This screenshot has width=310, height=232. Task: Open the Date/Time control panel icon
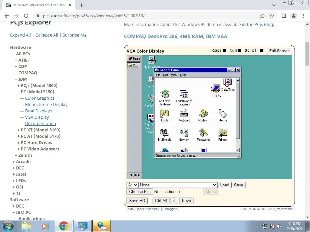point(228,85)
